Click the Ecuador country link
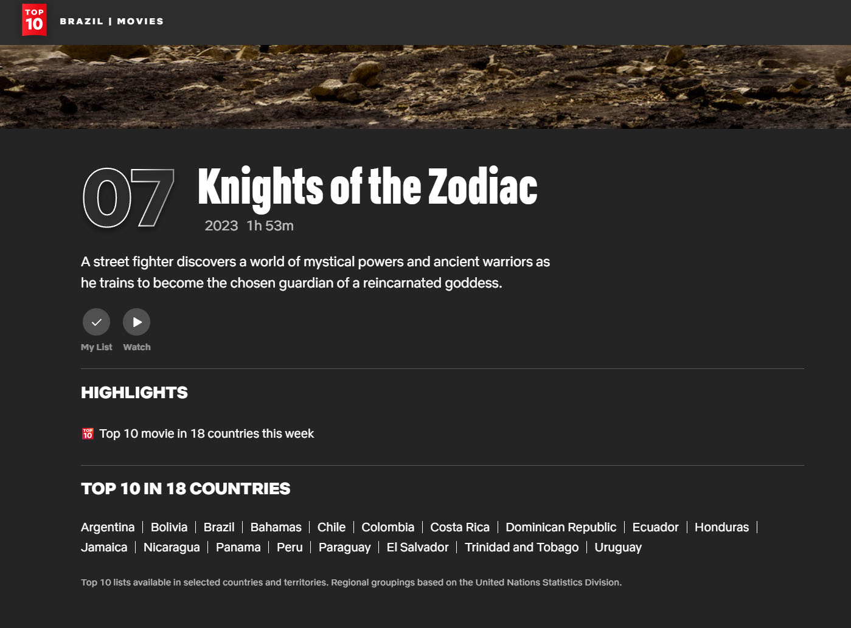The width and height of the screenshot is (851, 628). tap(655, 527)
